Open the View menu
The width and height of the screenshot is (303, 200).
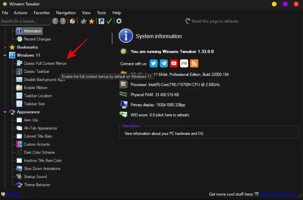click(x=86, y=13)
